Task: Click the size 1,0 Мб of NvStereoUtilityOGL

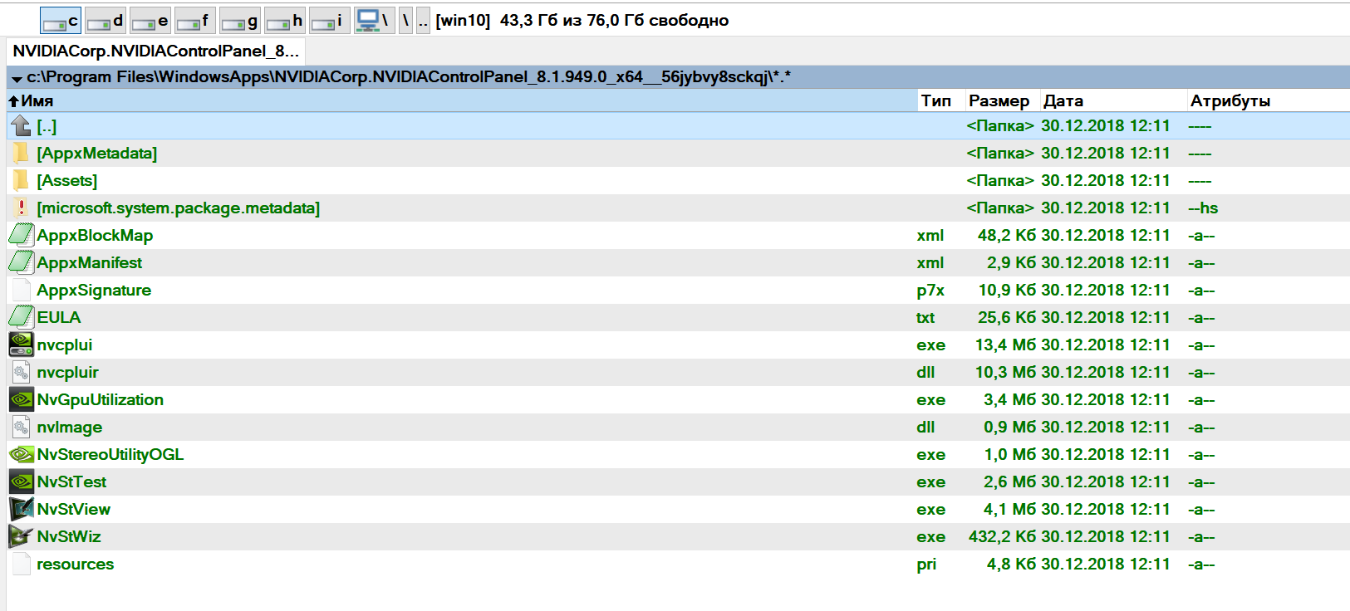Action: [x=1010, y=454]
